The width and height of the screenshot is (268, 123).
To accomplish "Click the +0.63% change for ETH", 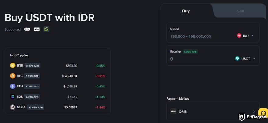I will click(x=100, y=87).
